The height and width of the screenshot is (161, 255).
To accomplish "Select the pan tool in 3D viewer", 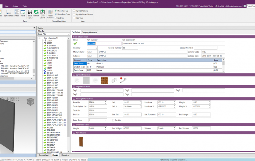I will 8,99.
